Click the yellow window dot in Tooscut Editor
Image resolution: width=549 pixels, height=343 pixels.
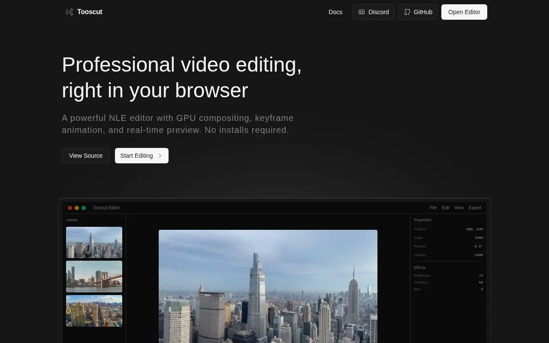77,208
